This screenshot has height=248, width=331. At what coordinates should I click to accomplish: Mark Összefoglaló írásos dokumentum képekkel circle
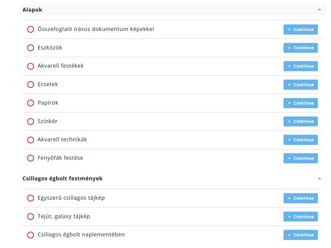tap(30, 30)
